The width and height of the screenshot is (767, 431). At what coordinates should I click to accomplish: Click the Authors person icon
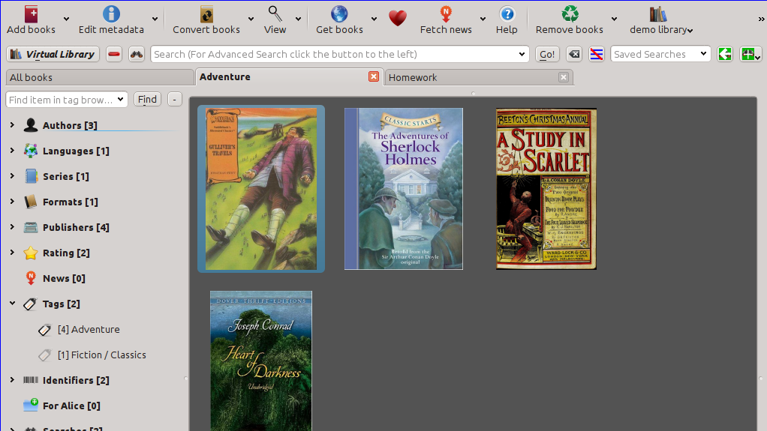coord(30,125)
